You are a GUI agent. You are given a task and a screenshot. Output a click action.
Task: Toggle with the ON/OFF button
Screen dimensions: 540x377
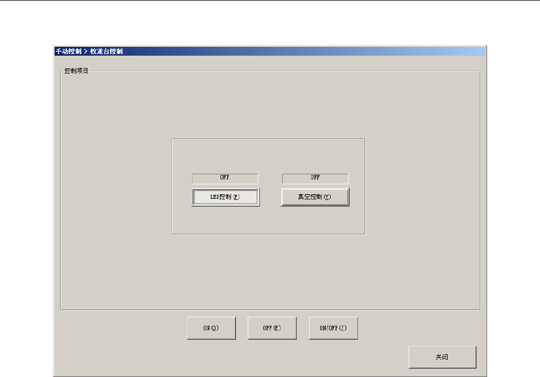click(x=333, y=328)
